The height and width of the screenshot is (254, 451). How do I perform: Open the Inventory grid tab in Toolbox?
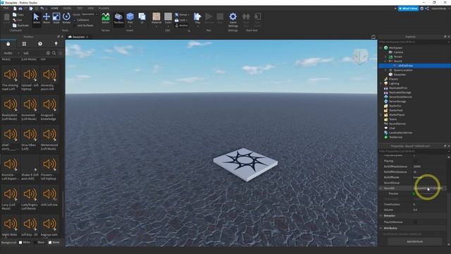[24, 44]
